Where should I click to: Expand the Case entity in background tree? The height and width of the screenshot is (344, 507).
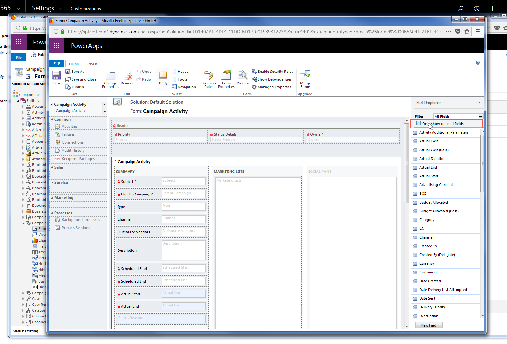coord(23,299)
